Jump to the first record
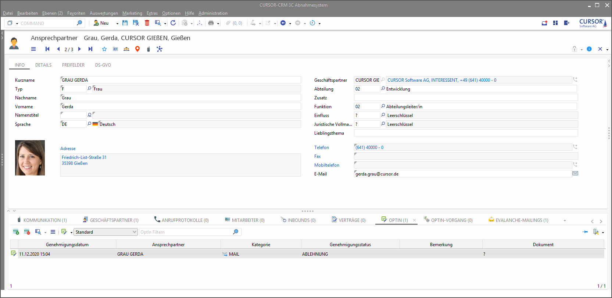The width and height of the screenshot is (612, 298). coord(47,49)
